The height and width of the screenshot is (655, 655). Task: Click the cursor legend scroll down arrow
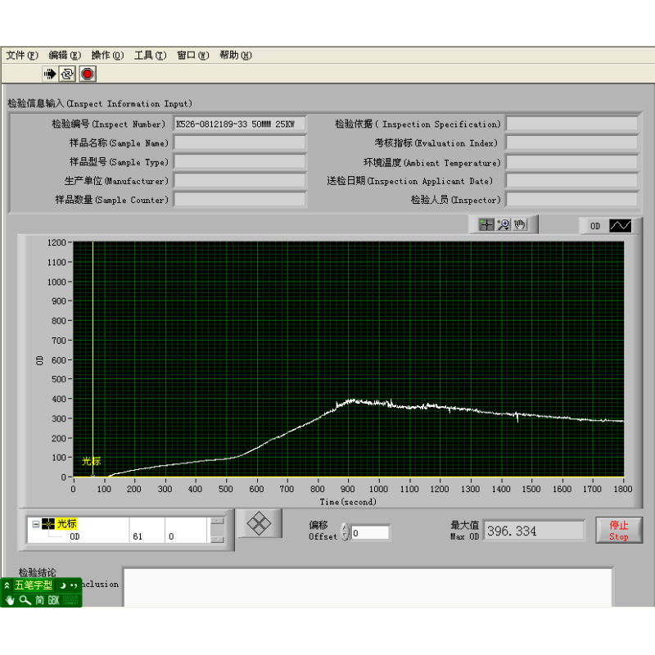pos(217,540)
